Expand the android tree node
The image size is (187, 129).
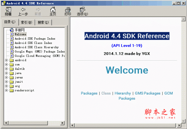point(7,60)
